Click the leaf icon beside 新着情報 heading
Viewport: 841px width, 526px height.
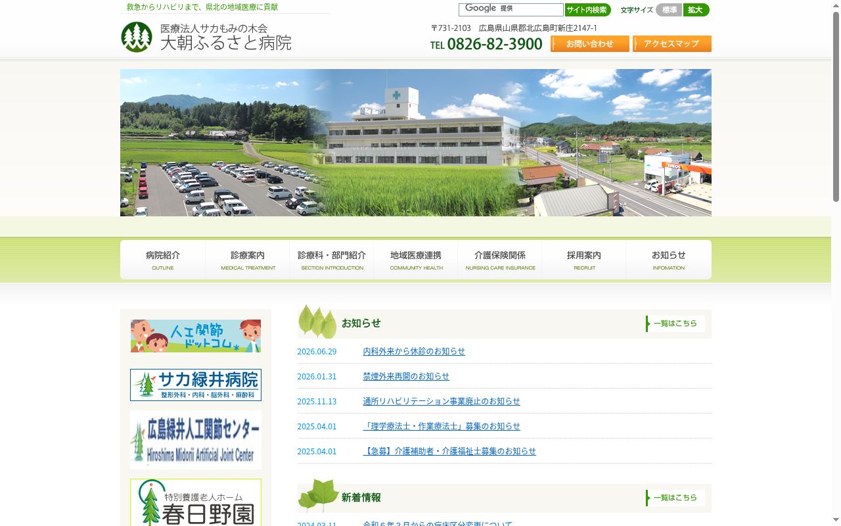319,495
